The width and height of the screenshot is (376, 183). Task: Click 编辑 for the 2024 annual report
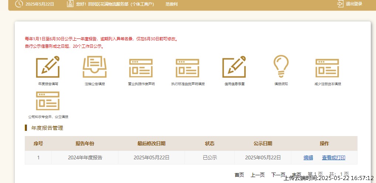(x=308, y=157)
